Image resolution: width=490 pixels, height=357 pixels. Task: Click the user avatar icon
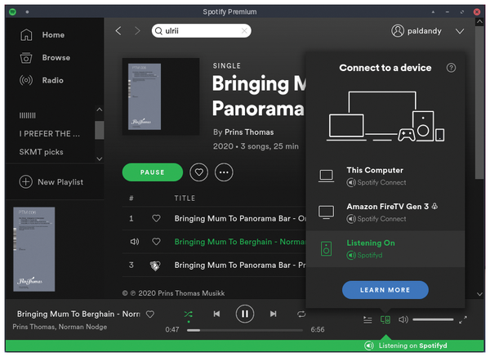[x=398, y=31]
